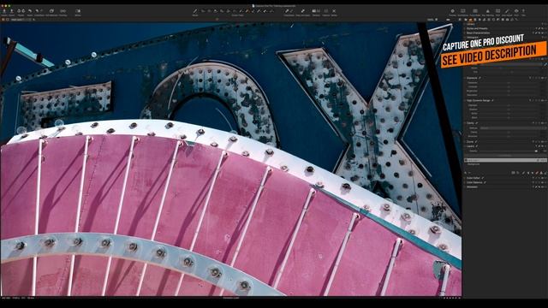Image resolution: width=548 pixels, height=308 pixels.
Task: Click the Styles and Presets title
Action: click(x=477, y=28)
